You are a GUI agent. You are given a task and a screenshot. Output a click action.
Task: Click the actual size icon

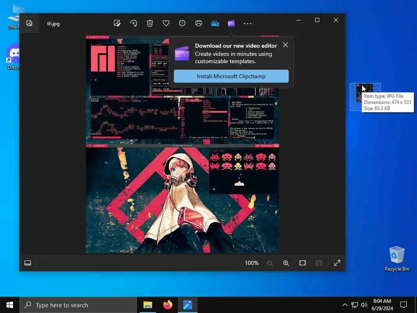318,263
